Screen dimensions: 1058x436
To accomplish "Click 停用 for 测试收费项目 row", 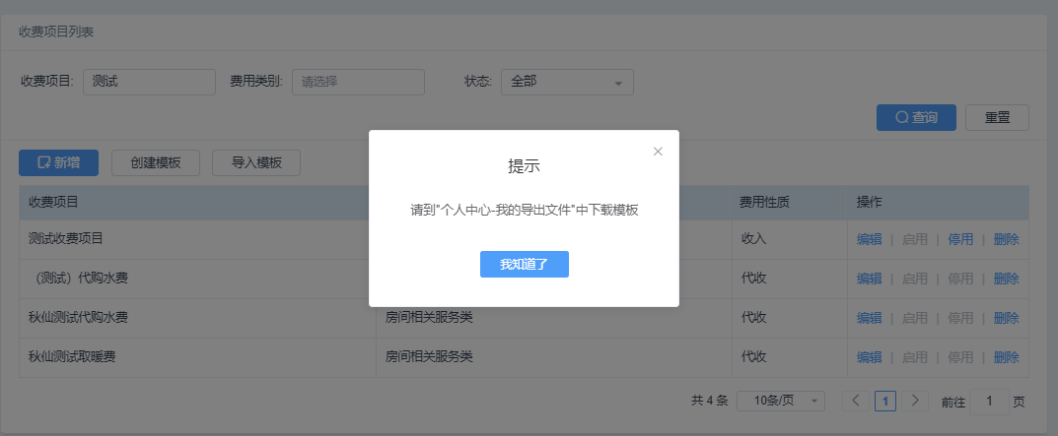I will pyautogui.click(x=960, y=239).
